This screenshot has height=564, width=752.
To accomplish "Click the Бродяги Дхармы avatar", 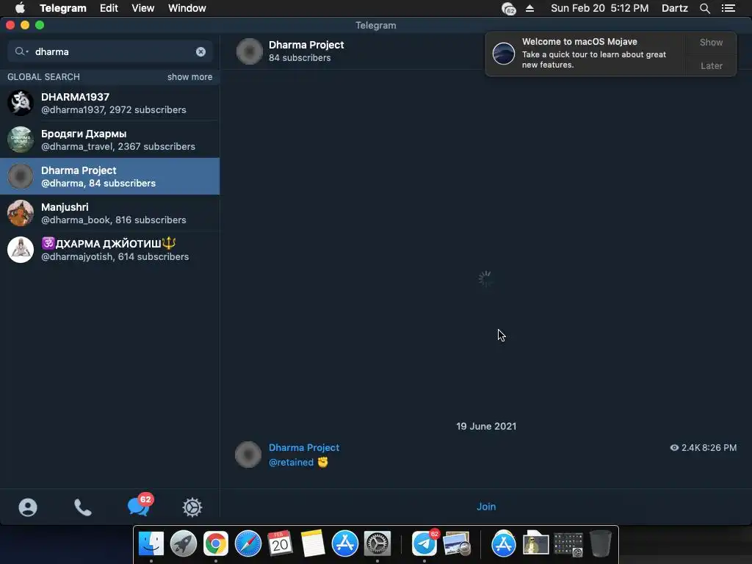I will [x=21, y=140].
